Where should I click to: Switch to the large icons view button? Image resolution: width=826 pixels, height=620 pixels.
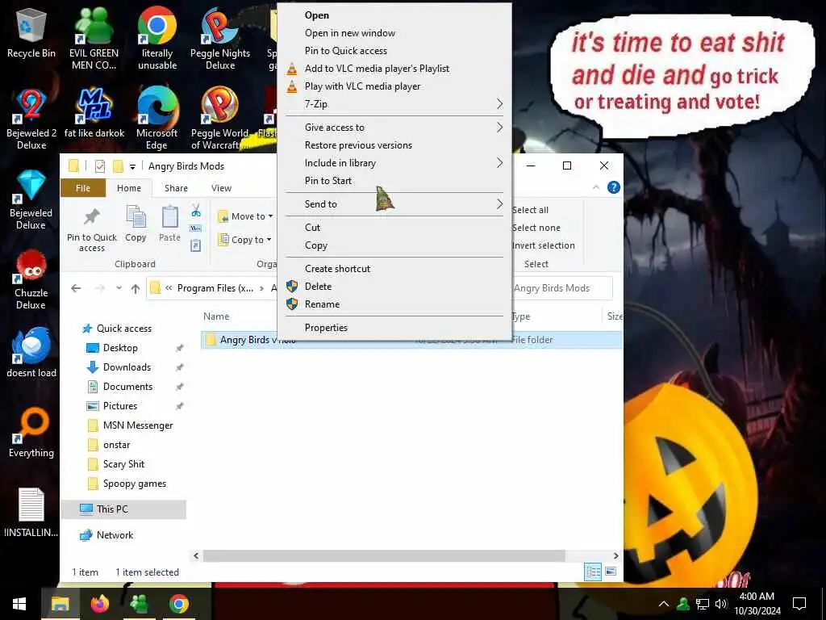611,572
